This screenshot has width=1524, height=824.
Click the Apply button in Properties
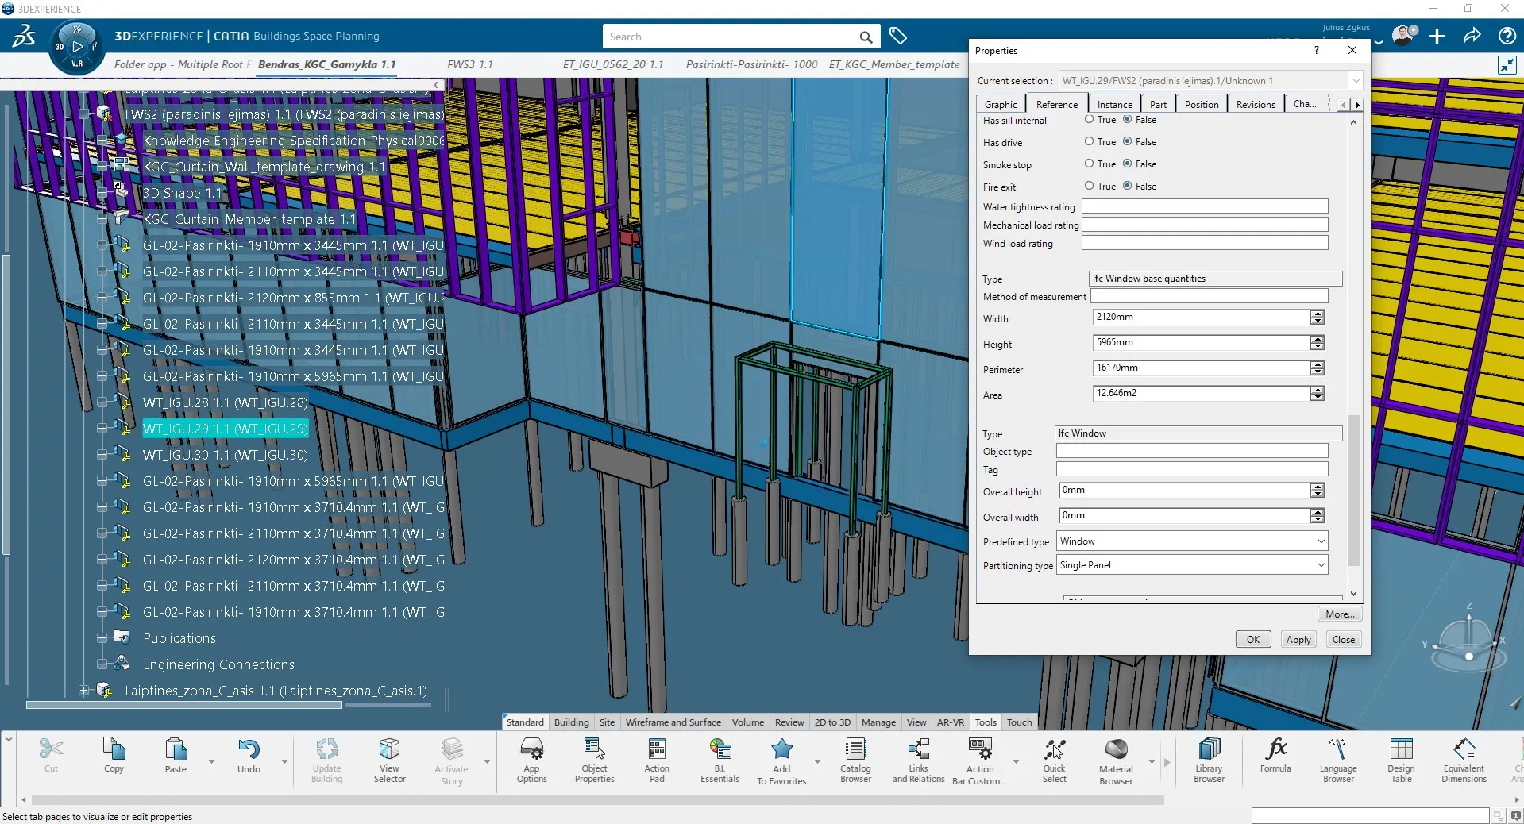click(1298, 640)
